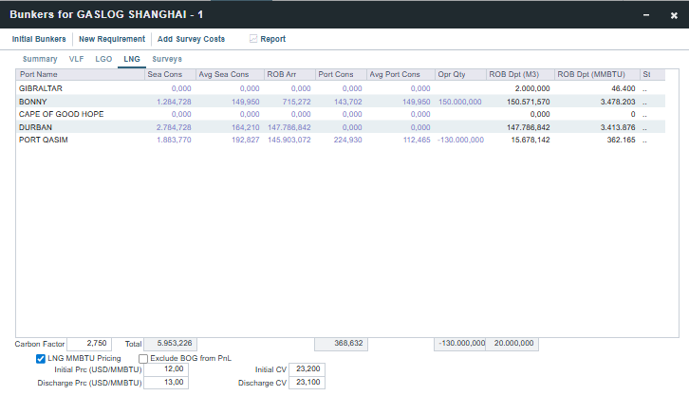Image resolution: width=689 pixels, height=396 pixels.
Task: Close the Bunkers window
Action: (673, 14)
